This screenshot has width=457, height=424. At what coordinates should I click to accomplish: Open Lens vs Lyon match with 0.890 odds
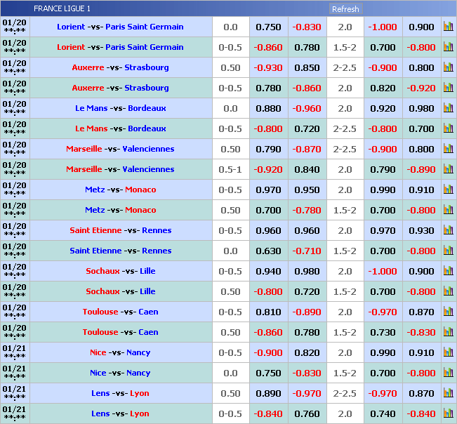pyautogui.click(x=120, y=394)
